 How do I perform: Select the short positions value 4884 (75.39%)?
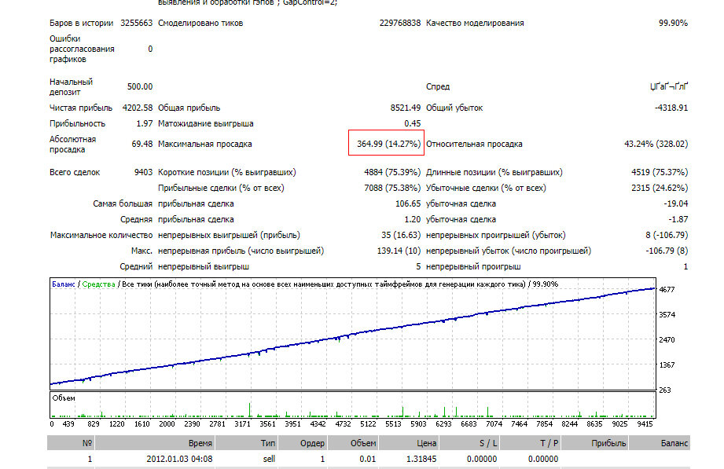point(392,173)
